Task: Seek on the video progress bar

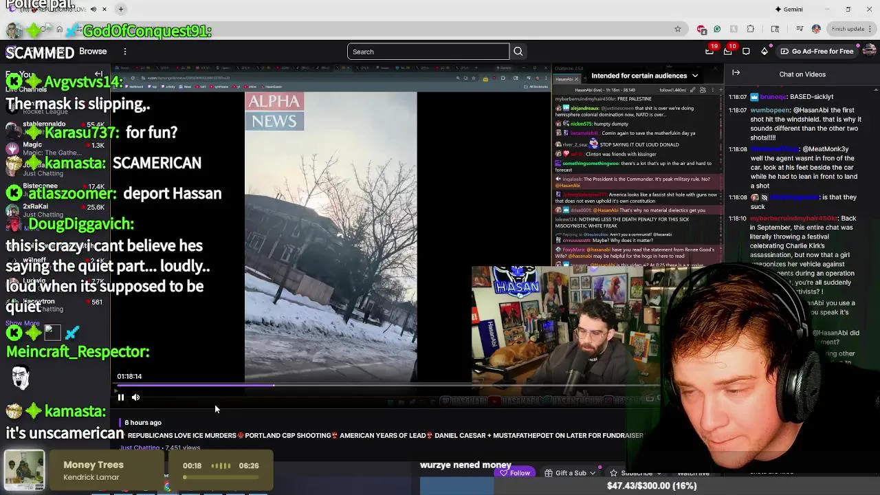Action: pyautogui.click(x=385, y=386)
